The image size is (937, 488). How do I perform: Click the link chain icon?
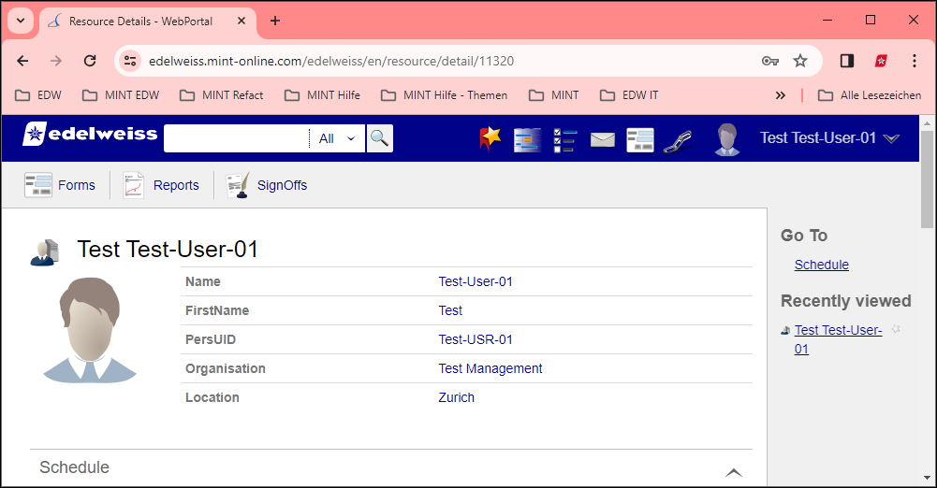pos(677,141)
